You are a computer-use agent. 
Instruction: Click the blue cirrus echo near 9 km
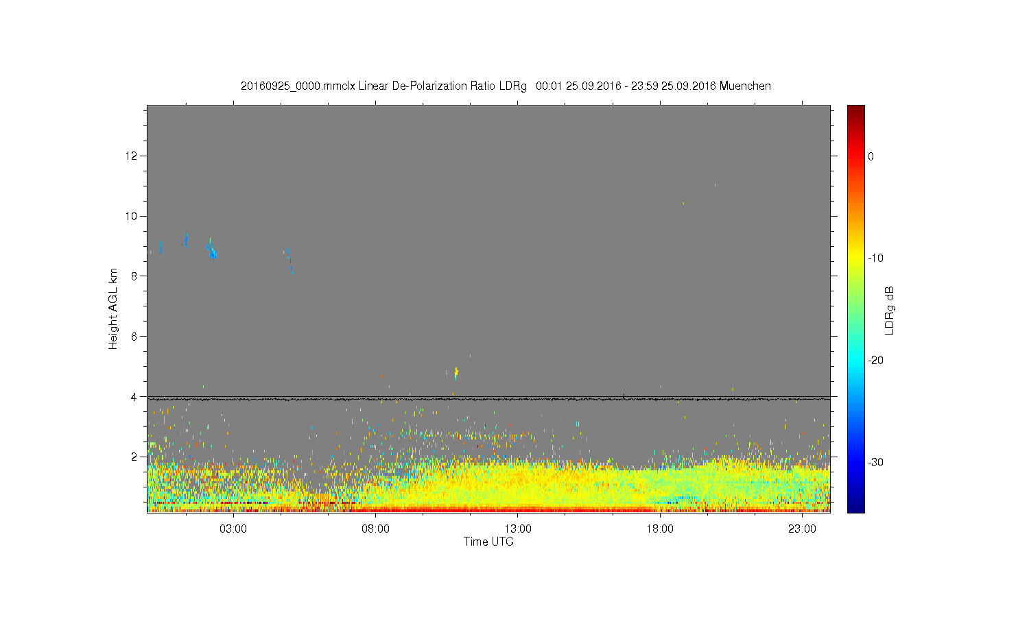tap(212, 252)
